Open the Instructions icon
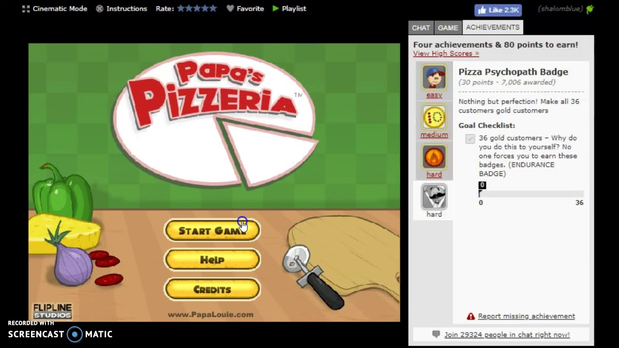 click(100, 9)
